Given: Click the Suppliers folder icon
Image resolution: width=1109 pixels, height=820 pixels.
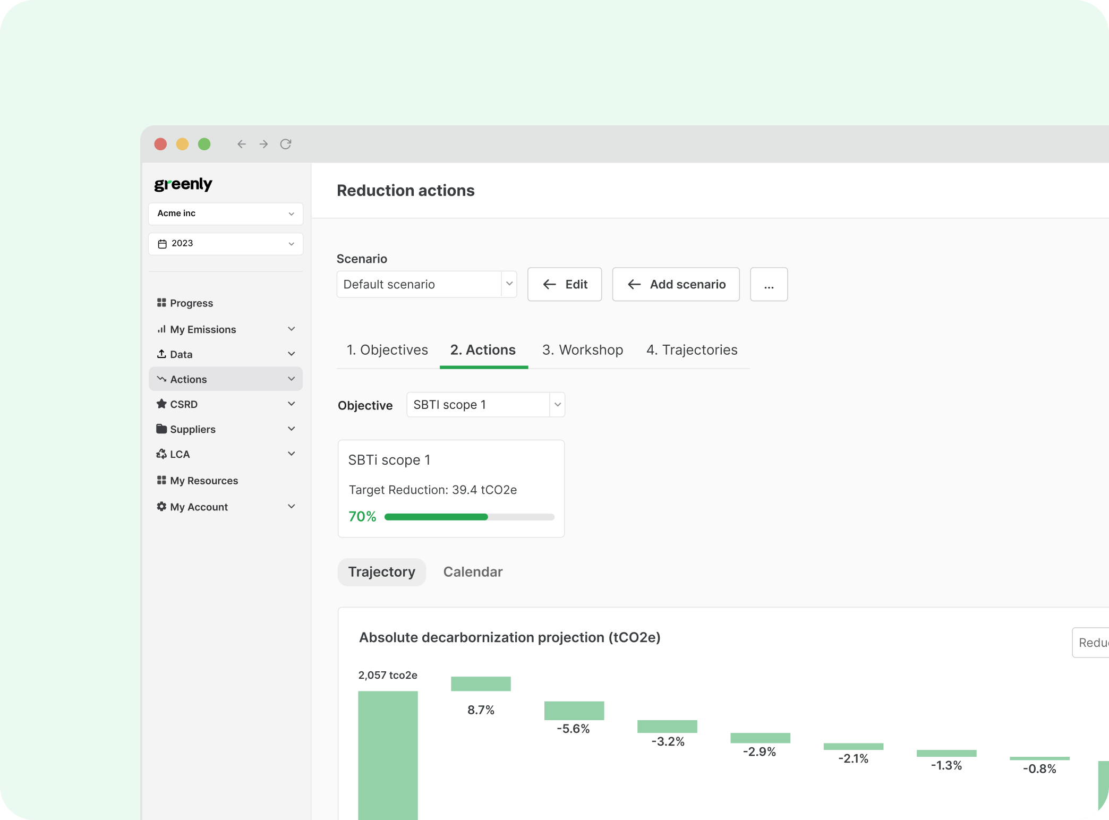Looking at the screenshot, I should coord(161,429).
